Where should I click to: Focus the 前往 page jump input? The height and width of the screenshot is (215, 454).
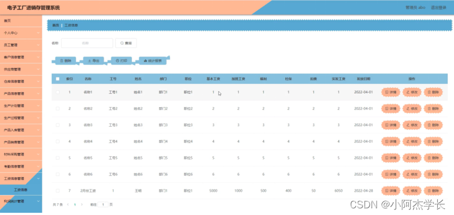coord(103,204)
